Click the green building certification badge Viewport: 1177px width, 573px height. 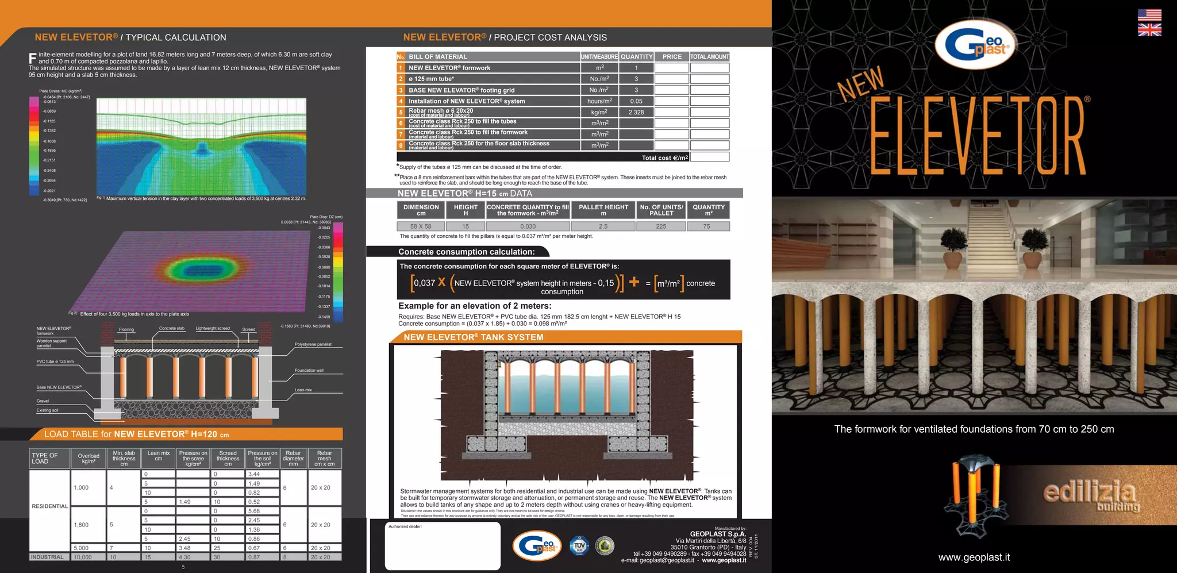click(604, 546)
